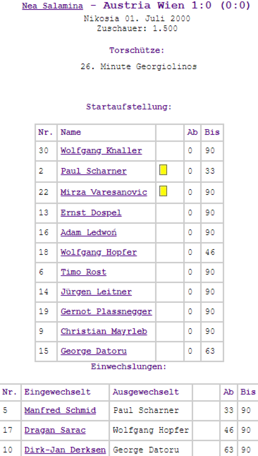Click the Gernot Plassnegger link
This screenshot has height=456, width=258.
coord(106,312)
